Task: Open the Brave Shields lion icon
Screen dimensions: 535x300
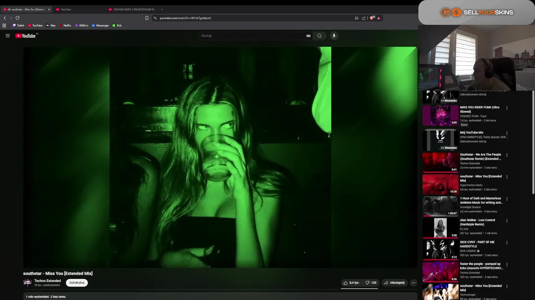Action: (372, 18)
